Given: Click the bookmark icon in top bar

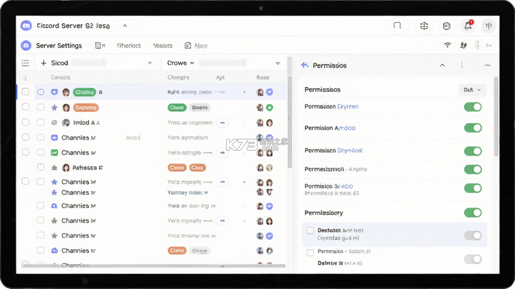Looking at the screenshot, I should tap(397, 26).
